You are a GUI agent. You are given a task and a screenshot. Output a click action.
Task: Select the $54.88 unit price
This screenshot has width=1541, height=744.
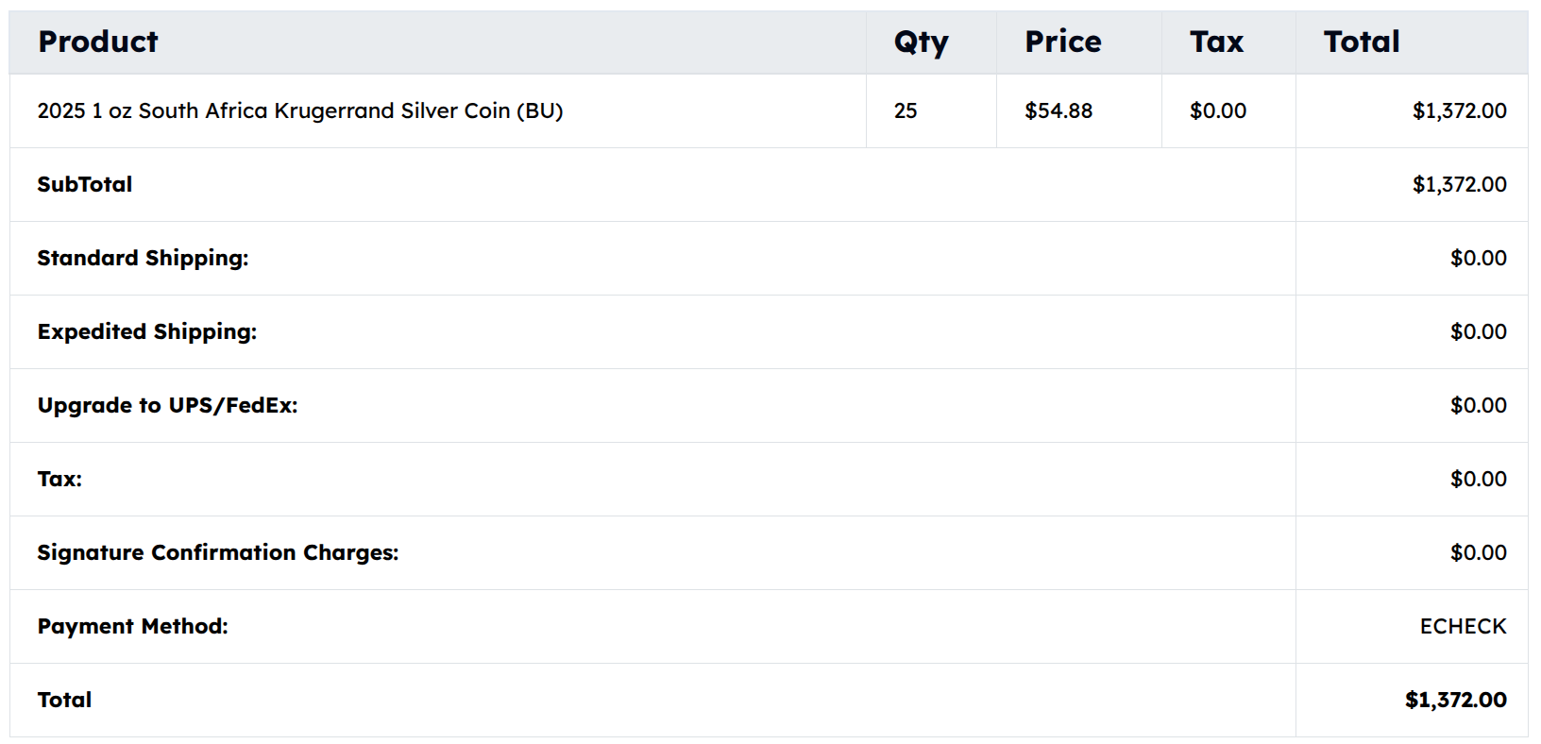(x=1058, y=110)
